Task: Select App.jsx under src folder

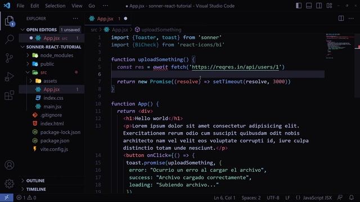Action: click(52, 89)
